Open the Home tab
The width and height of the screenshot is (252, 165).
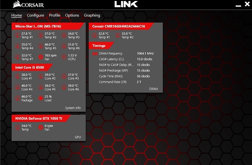click(x=16, y=15)
